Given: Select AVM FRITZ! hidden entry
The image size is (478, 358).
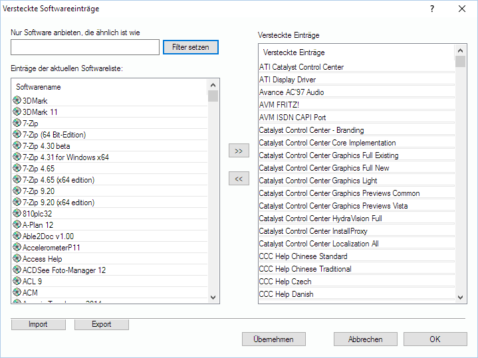Looking at the screenshot, I should point(356,105).
